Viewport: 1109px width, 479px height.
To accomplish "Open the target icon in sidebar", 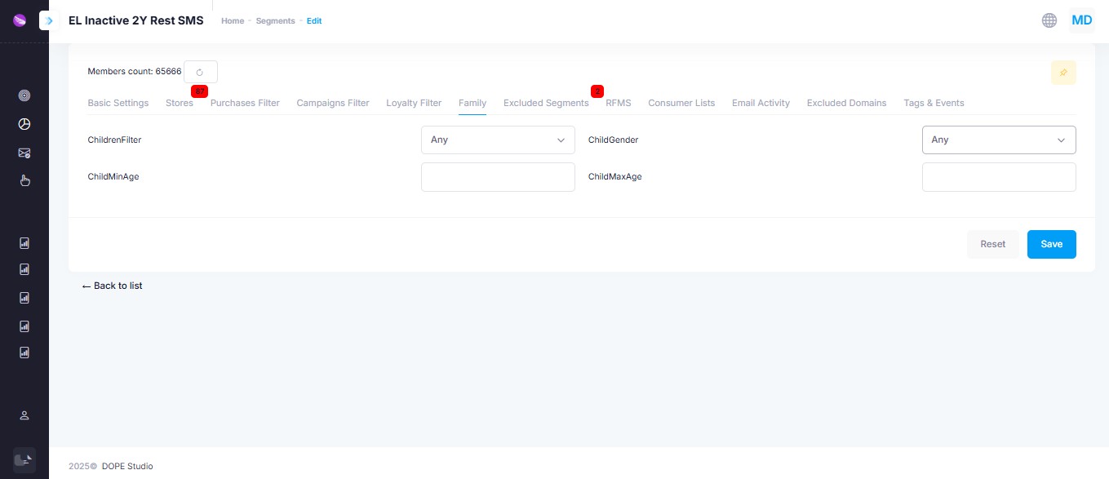I will tap(24, 95).
